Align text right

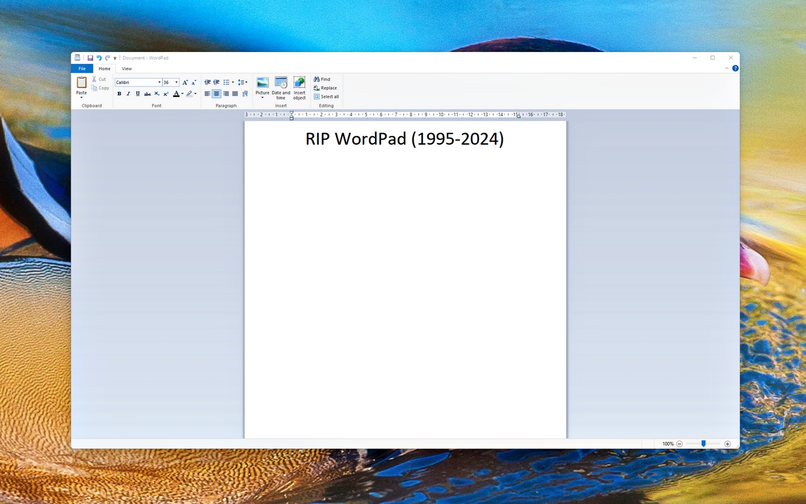pos(226,94)
